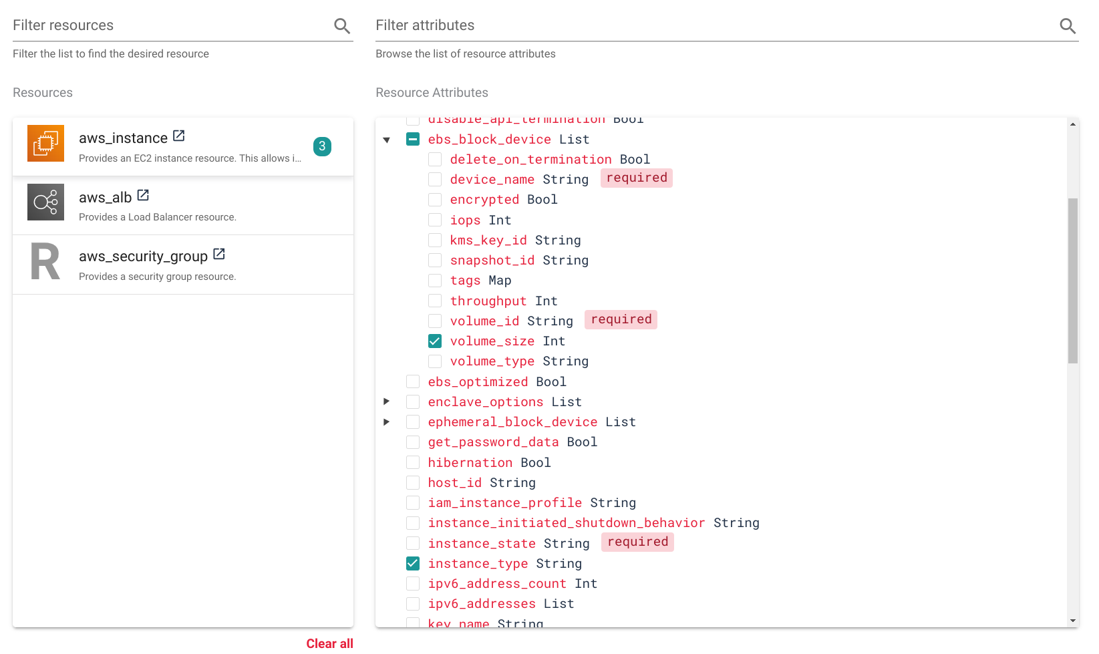The height and width of the screenshot is (654, 1099).
Task: Click the selected count badge on aws_instance
Action: tap(322, 146)
